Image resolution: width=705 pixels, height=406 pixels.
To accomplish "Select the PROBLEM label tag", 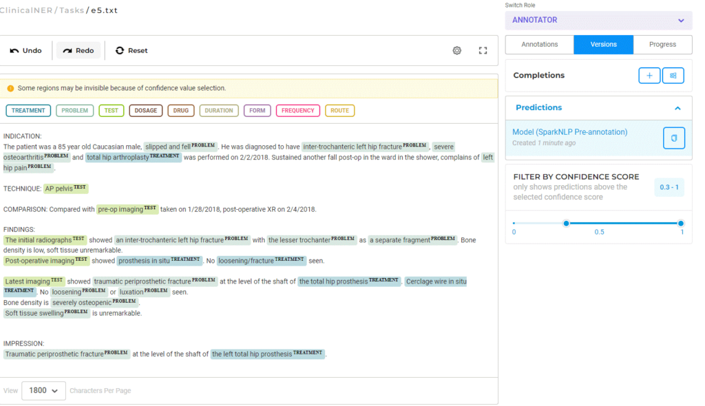I will pos(74,111).
